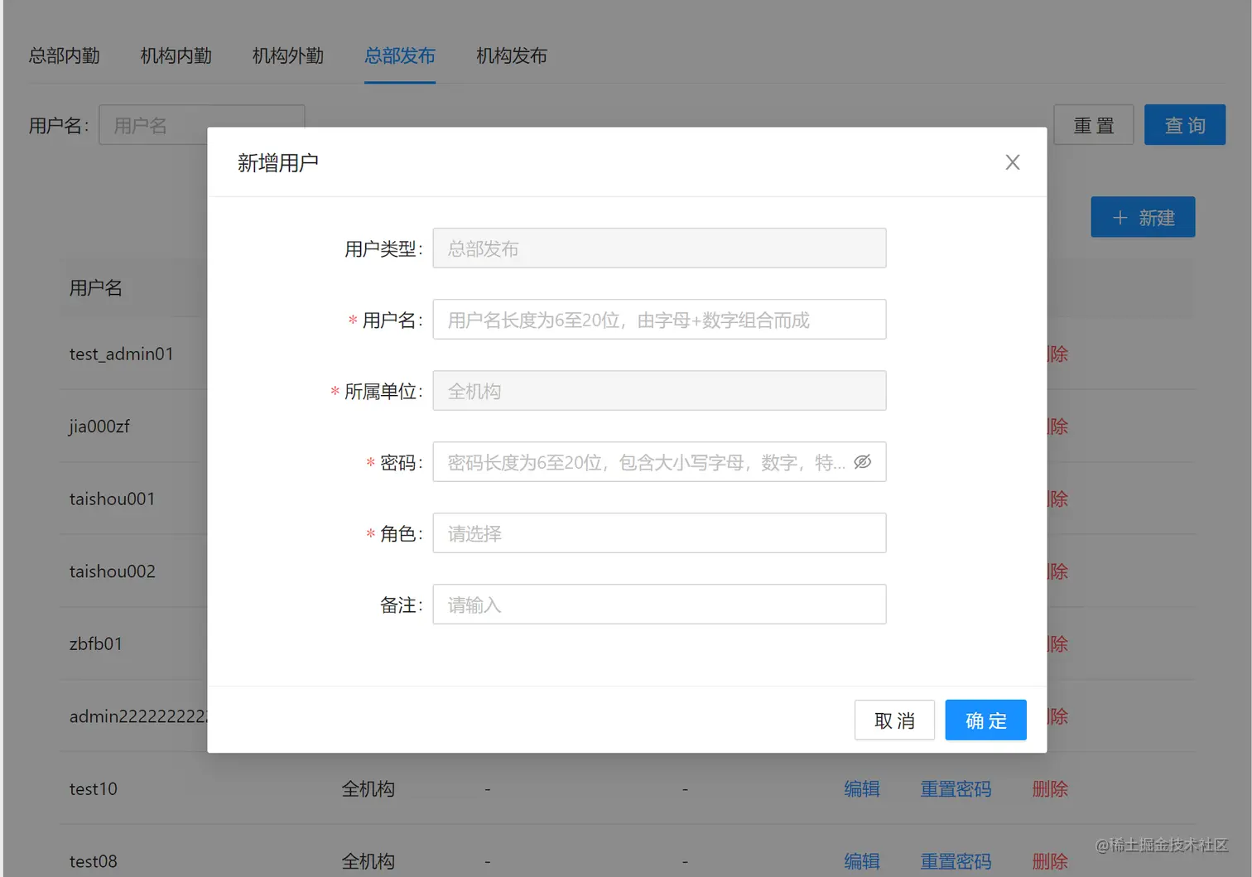Click the 用户名 input in the dialog

[659, 320]
